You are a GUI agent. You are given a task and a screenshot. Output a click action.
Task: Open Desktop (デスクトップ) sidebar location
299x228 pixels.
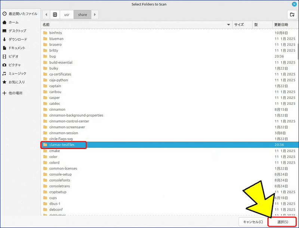pos(15,31)
